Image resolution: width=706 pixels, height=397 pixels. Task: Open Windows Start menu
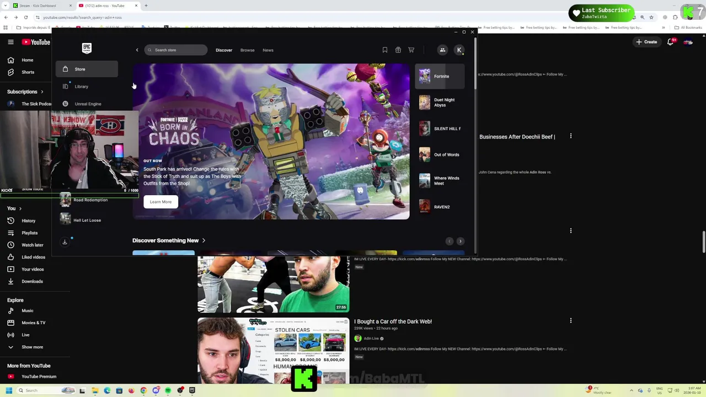pos(9,390)
